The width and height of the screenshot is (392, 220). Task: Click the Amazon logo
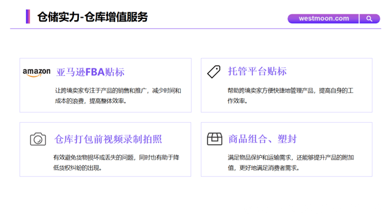pyautogui.click(x=37, y=72)
